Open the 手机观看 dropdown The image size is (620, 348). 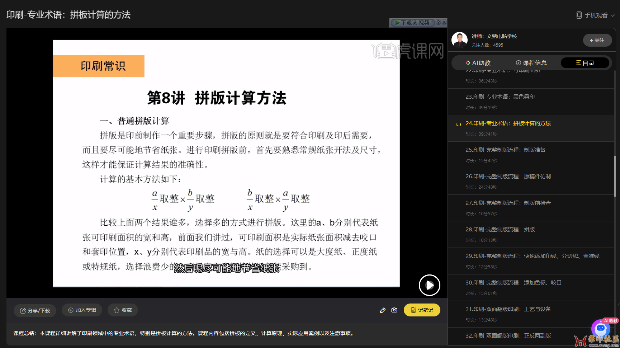click(596, 15)
